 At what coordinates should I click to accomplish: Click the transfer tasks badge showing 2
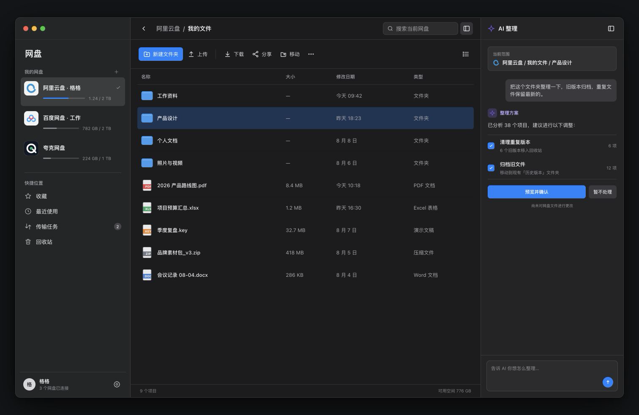[x=117, y=227]
